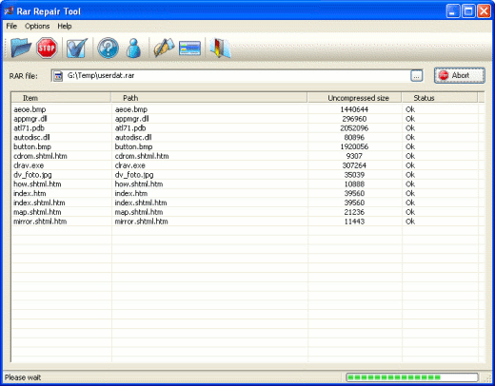Select the autodisc.dll row in the list
This screenshot has width=495, height=386.
(247, 137)
